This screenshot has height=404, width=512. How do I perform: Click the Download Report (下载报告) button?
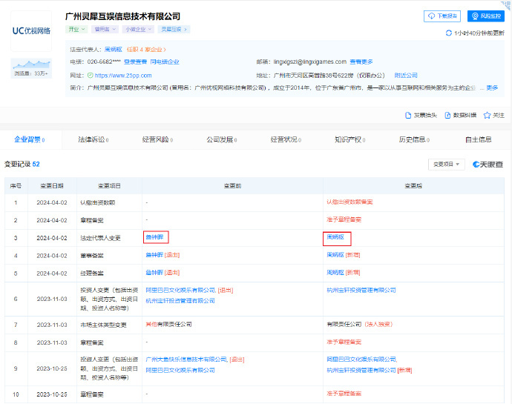pos(442,16)
